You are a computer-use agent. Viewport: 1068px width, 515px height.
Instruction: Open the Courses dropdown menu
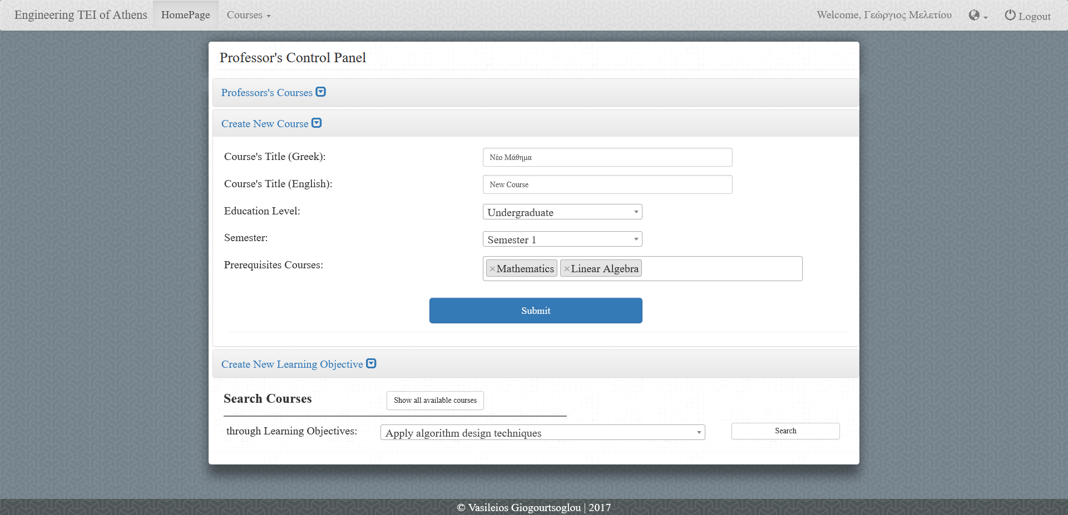[x=249, y=15]
